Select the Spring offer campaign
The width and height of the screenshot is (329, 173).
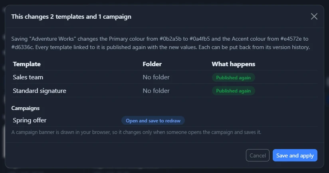click(30, 120)
